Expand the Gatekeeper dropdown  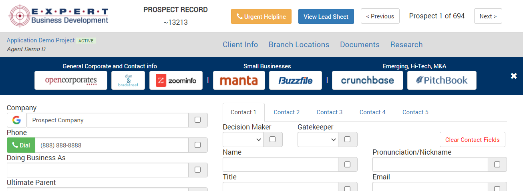(x=318, y=139)
